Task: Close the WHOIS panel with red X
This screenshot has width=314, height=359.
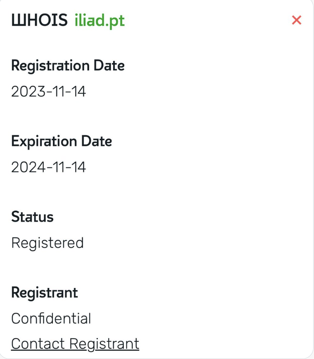Action: [297, 20]
